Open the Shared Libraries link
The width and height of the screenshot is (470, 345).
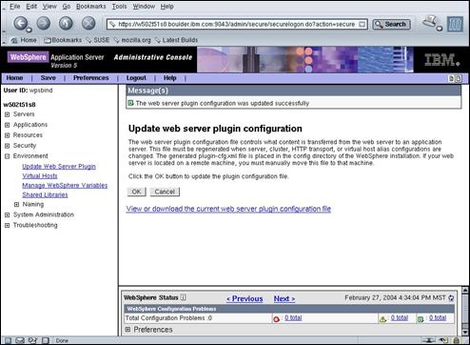pyautogui.click(x=45, y=195)
